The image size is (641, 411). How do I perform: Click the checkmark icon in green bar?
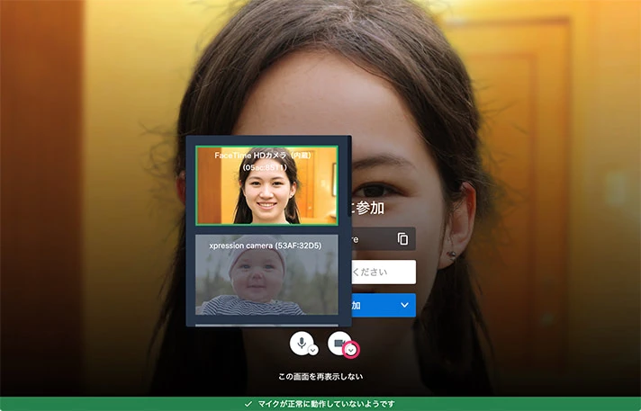[x=248, y=405]
